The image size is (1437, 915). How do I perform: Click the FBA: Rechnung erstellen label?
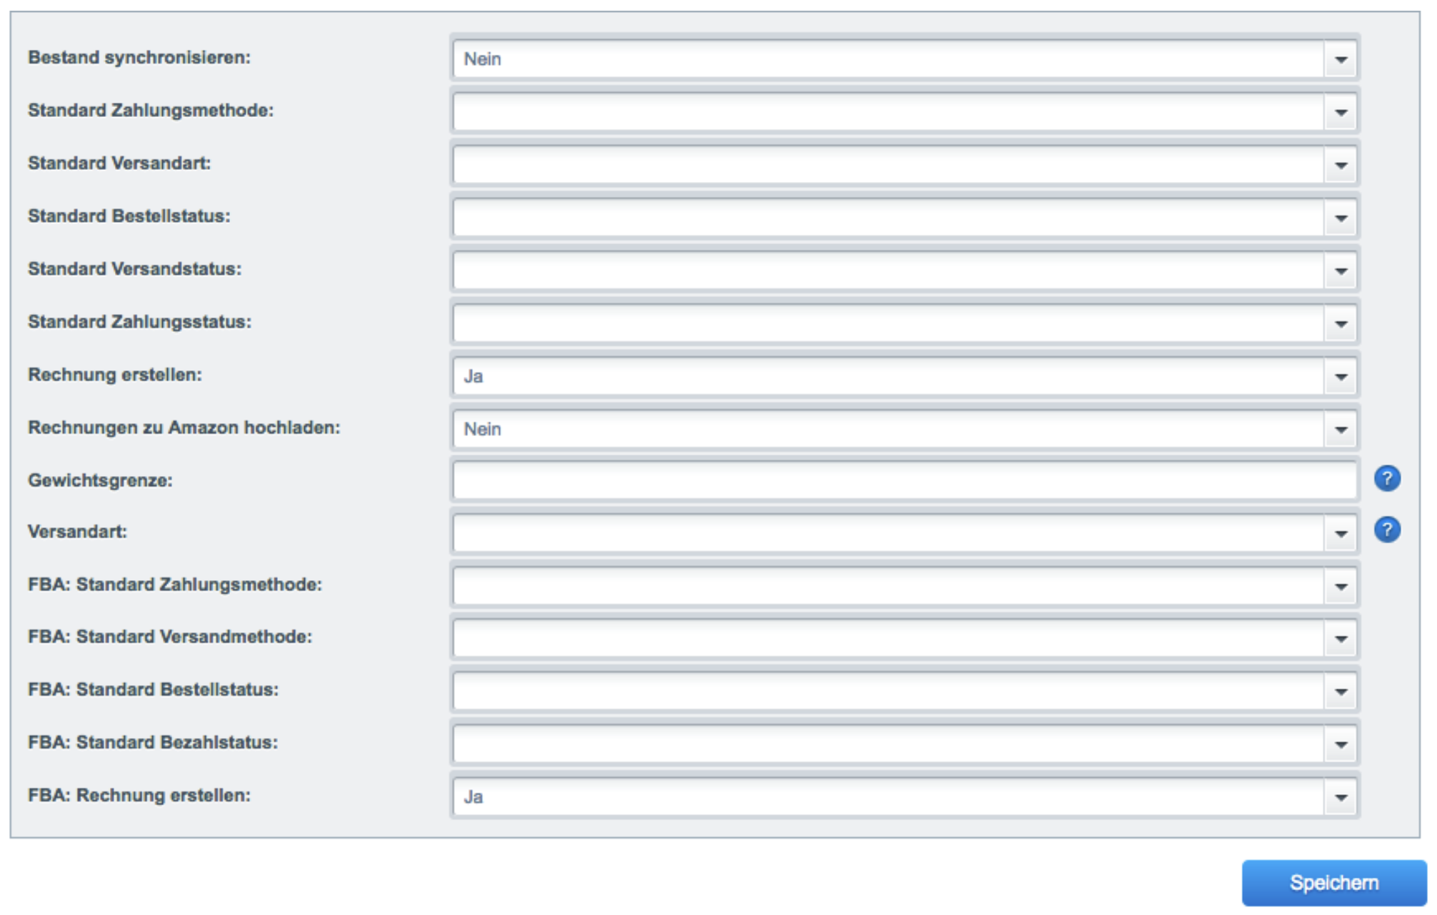(139, 795)
